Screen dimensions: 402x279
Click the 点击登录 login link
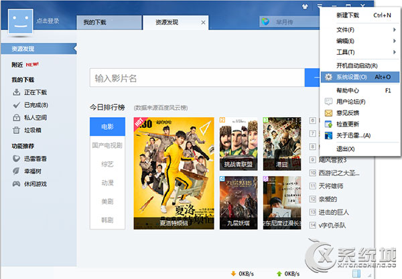[x=48, y=21]
